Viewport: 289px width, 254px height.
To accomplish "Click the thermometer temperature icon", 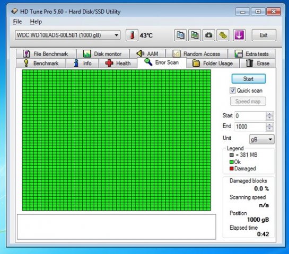I will tap(132, 35).
